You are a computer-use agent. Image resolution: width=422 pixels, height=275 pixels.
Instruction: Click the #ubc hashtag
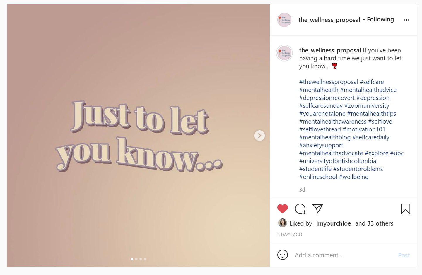click(397, 153)
